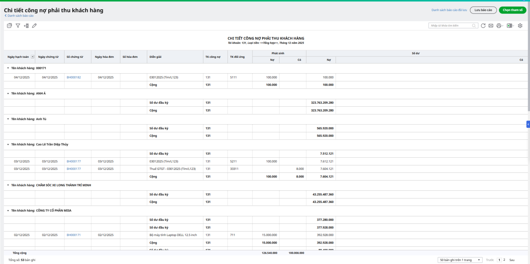This screenshot has width=530, height=264.
Task: Open Danh sách báo cáo đã lưu link
Action: (x=449, y=10)
